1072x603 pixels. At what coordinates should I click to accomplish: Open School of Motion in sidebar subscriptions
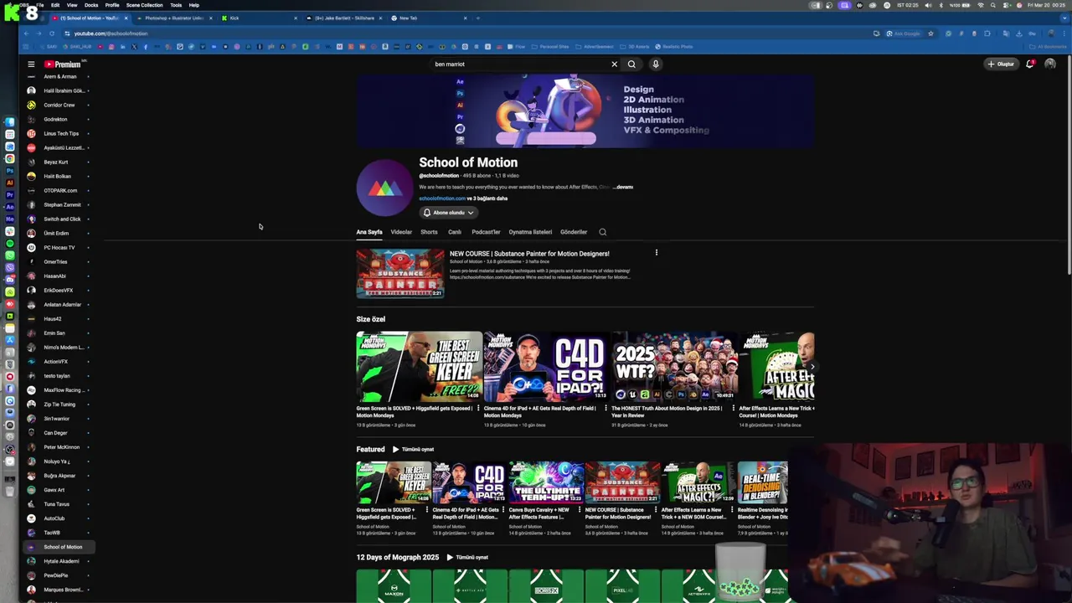coord(57,547)
